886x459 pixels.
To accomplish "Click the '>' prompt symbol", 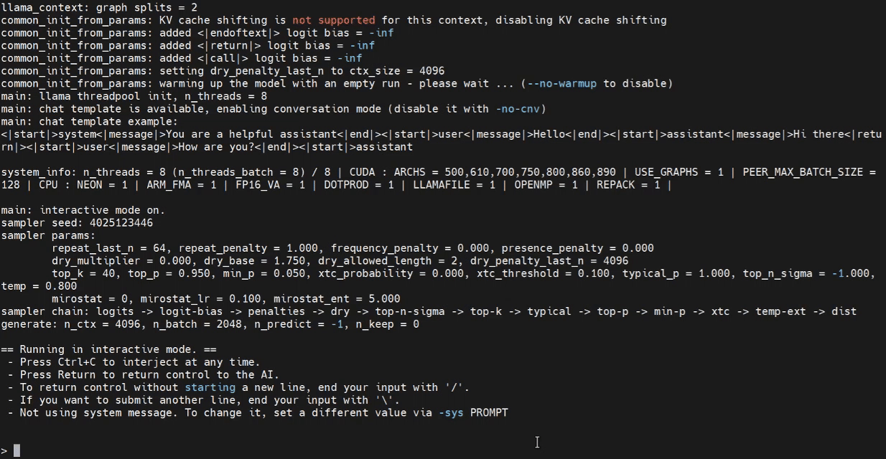I will pos(4,450).
